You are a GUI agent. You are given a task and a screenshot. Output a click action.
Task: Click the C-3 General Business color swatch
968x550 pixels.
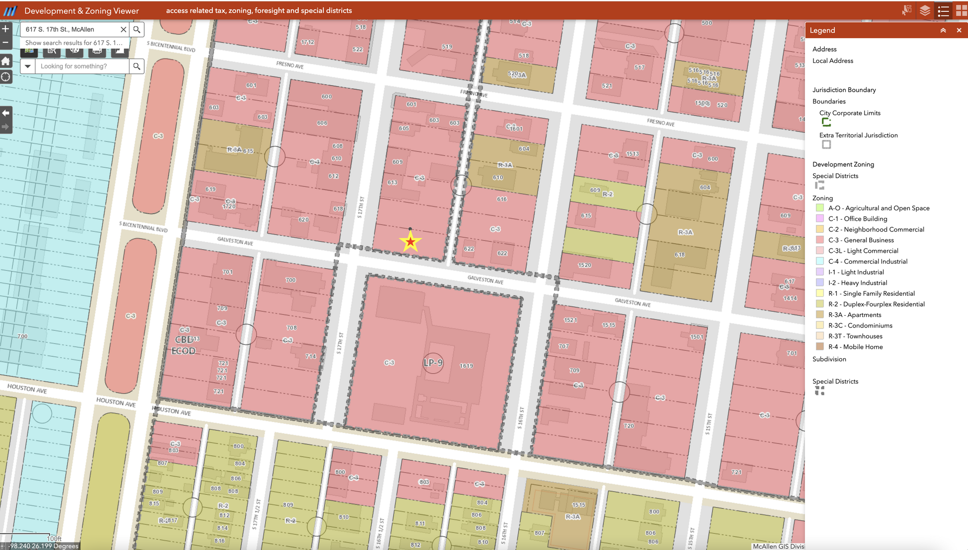click(820, 240)
